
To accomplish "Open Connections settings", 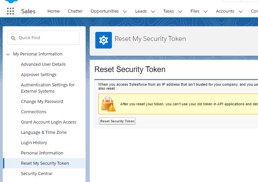I will tap(34, 112).
